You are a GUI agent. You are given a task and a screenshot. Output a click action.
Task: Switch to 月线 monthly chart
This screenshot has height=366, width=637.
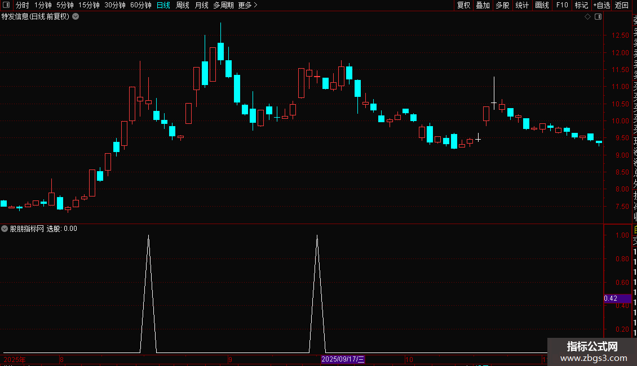[x=201, y=5]
